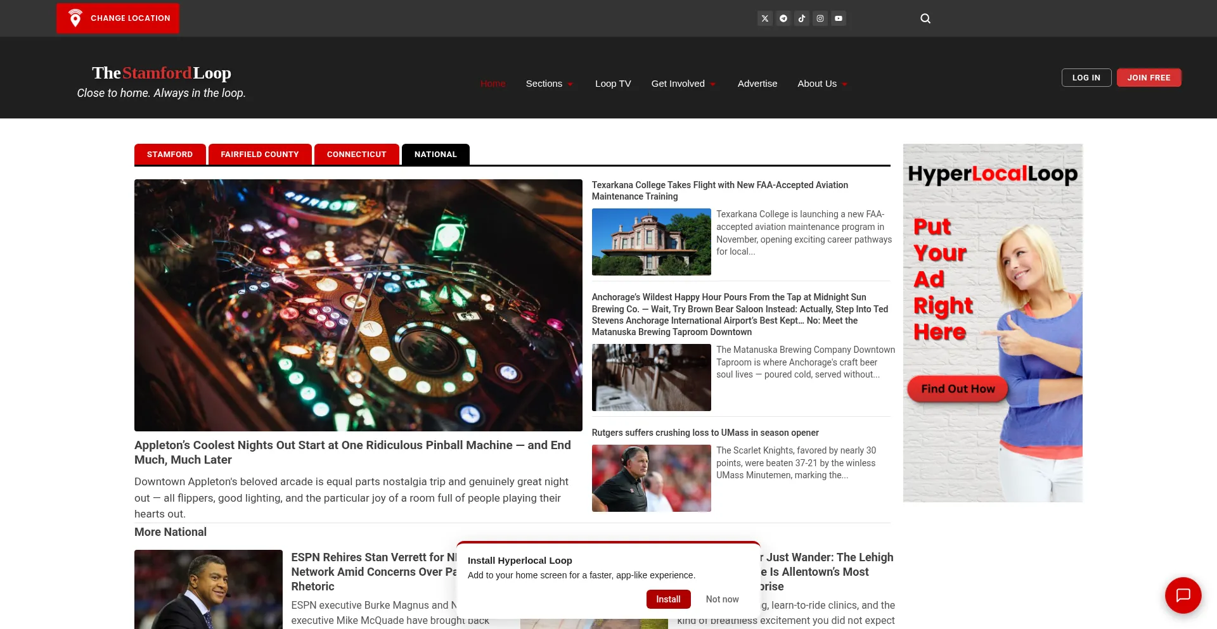Click the location pin icon

(75, 18)
